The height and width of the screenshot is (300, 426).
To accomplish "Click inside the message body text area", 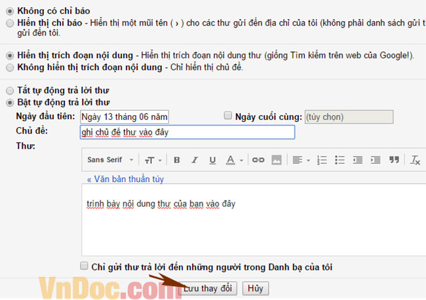I will pos(254,220).
